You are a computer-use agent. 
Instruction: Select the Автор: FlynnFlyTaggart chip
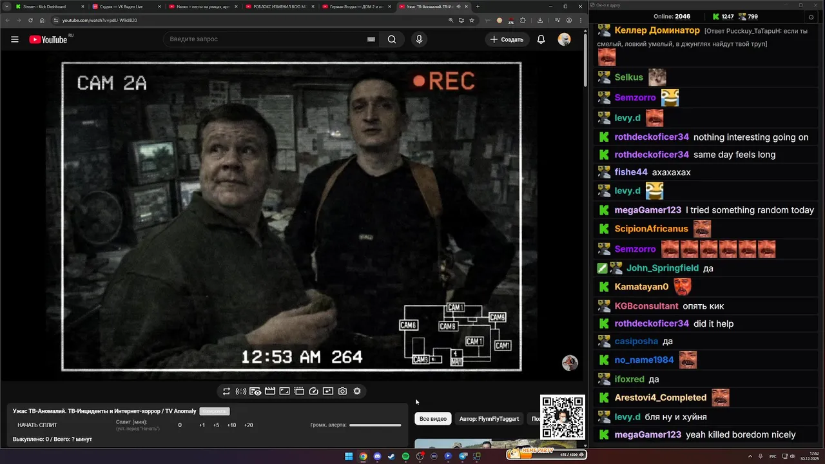point(489,419)
